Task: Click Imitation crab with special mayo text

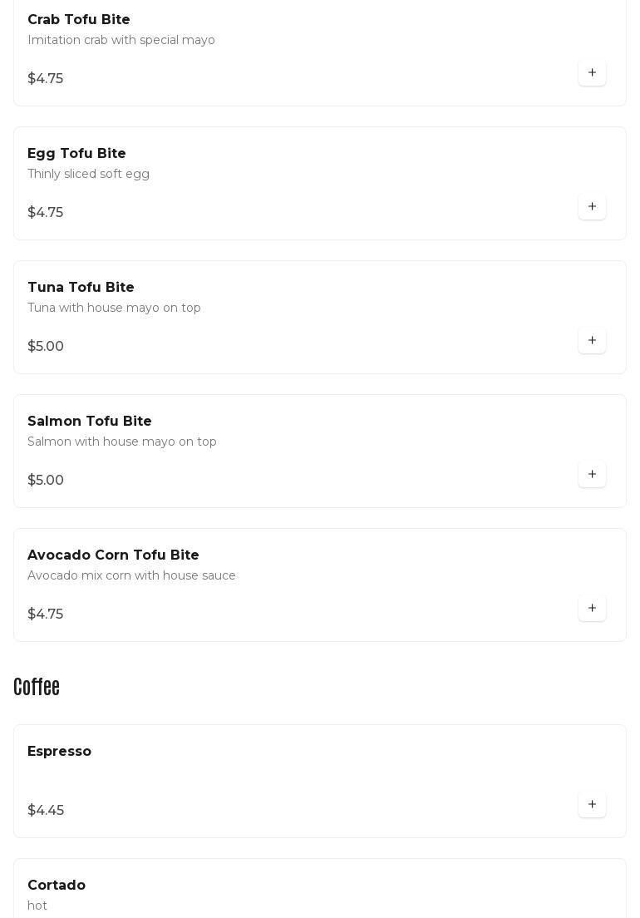Action: pos(121,41)
